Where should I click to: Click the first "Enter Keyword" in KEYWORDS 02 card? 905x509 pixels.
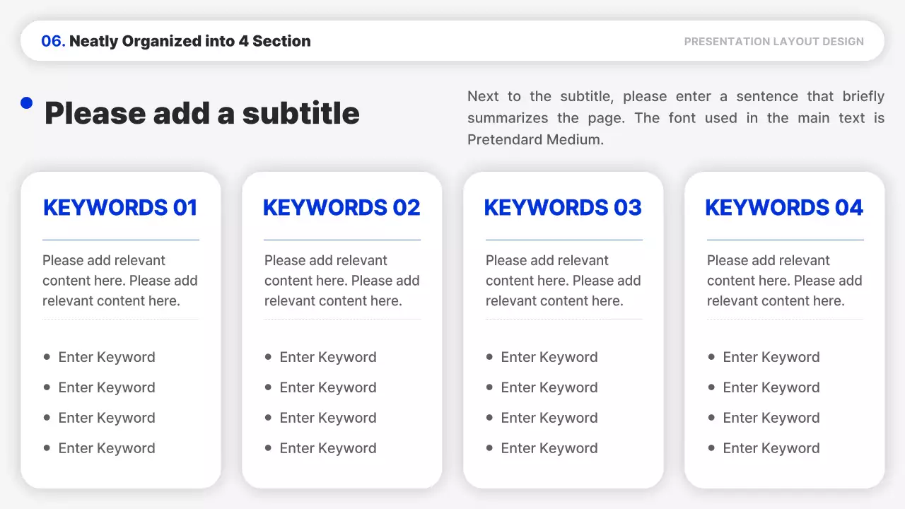click(328, 357)
